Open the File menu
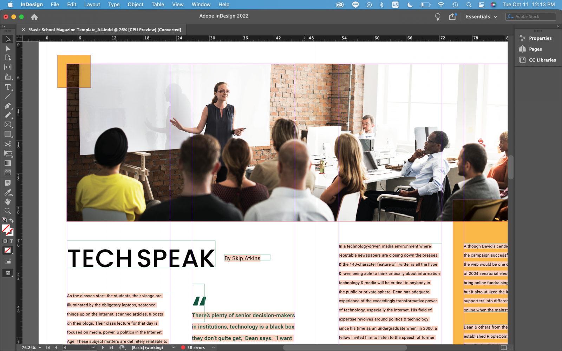Viewport: 562px width, 351px height. coord(55,5)
